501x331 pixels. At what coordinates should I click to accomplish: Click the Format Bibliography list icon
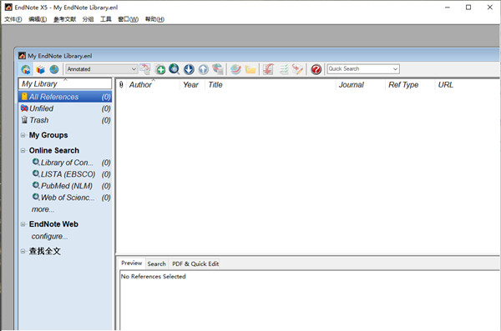click(284, 69)
